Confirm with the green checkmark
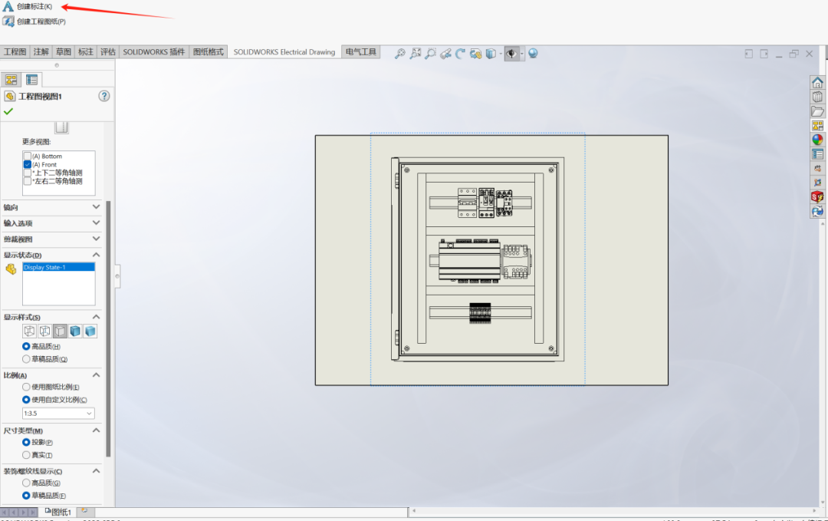Viewport: 828px width, 521px height. [x=9, y=111]
